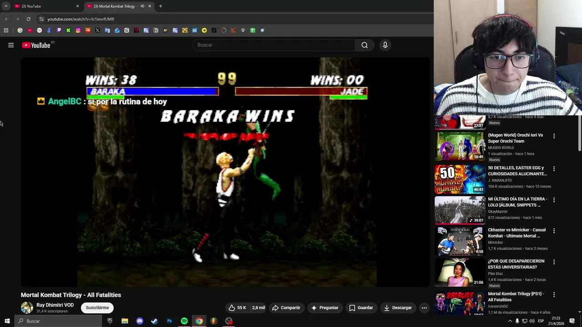The image size is (582, 327).
Task: Open more video actions ellipsis menu
Action: (424, 307)
